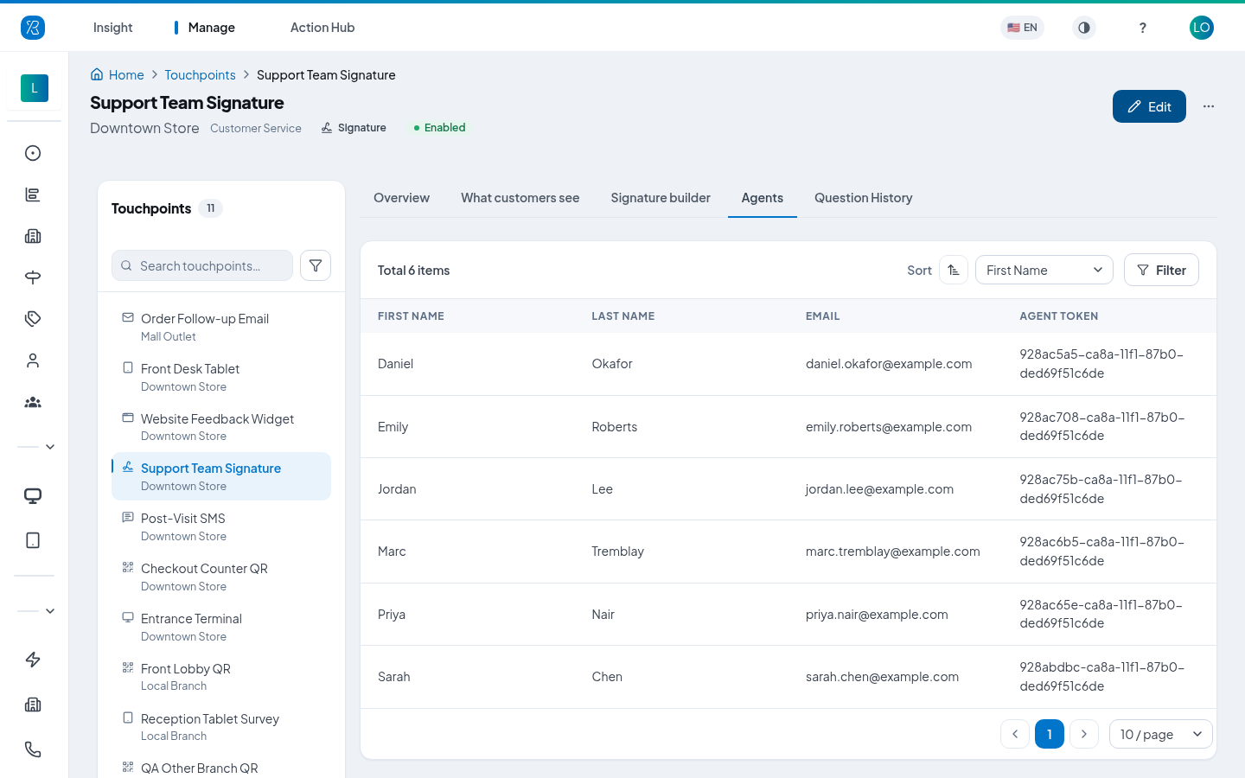This screenshot has width=1245, height=778.
Task: Toggle the sort direction icon button
Action: click(954, 270)
